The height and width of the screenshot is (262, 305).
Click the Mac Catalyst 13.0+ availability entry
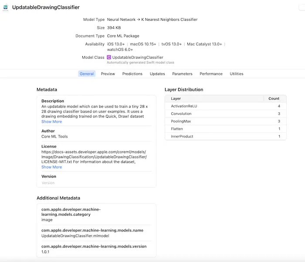pyautogui.click(x=204, y=44)
